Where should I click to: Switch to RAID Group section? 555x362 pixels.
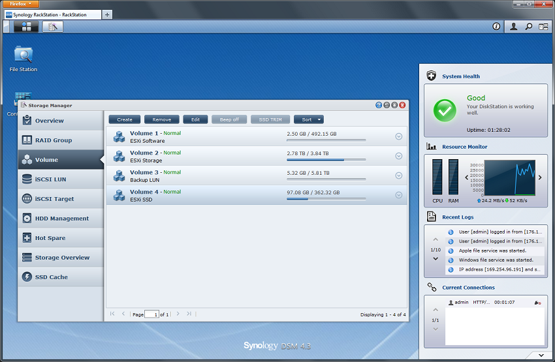(x=61, y=140)
